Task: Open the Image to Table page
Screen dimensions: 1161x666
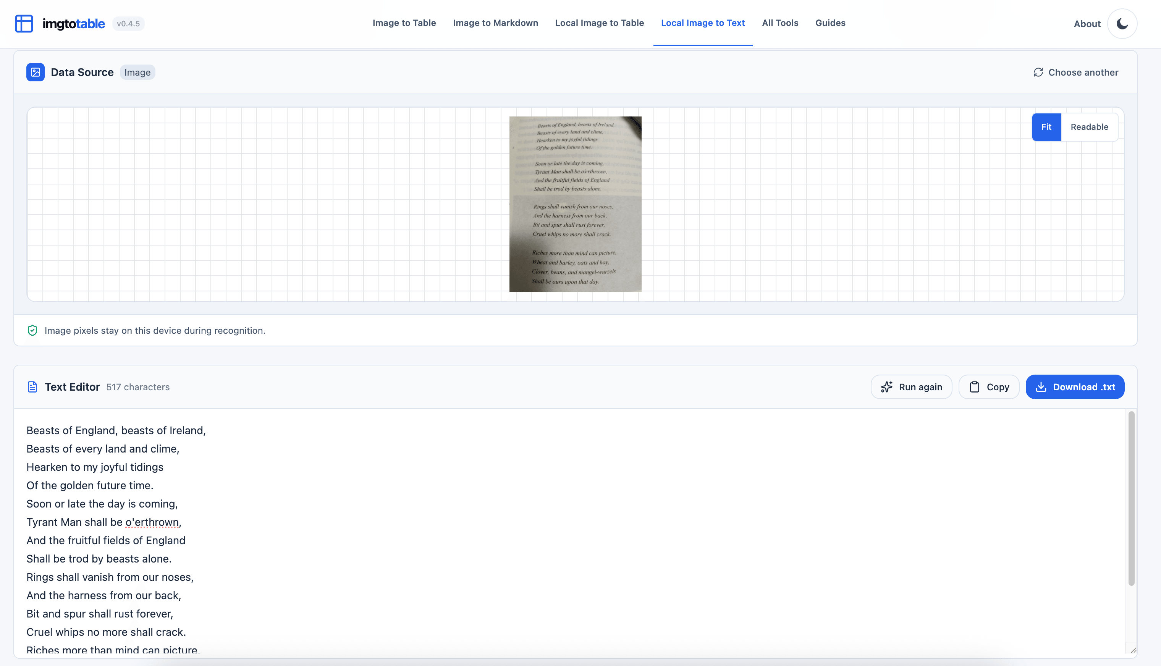Action: 404,23
